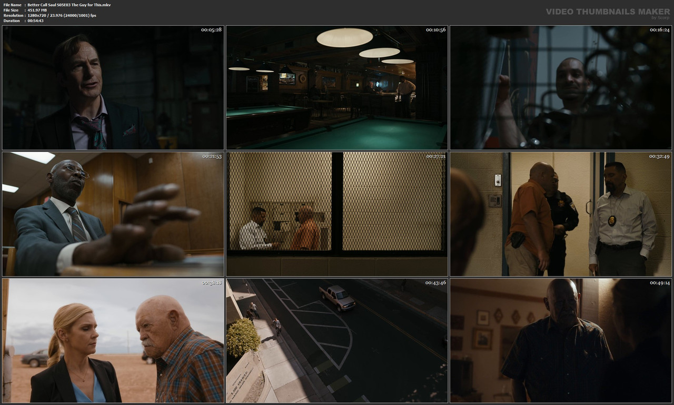This screenshot has height=405, width=674.
Task: Click the duration value '00:54:43'
Action: click(x=36, y=21)
